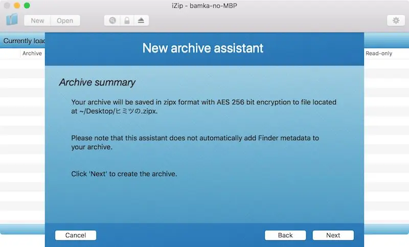Click the eject archive toolbar icon
409x247 pixels.
point(141,20)
